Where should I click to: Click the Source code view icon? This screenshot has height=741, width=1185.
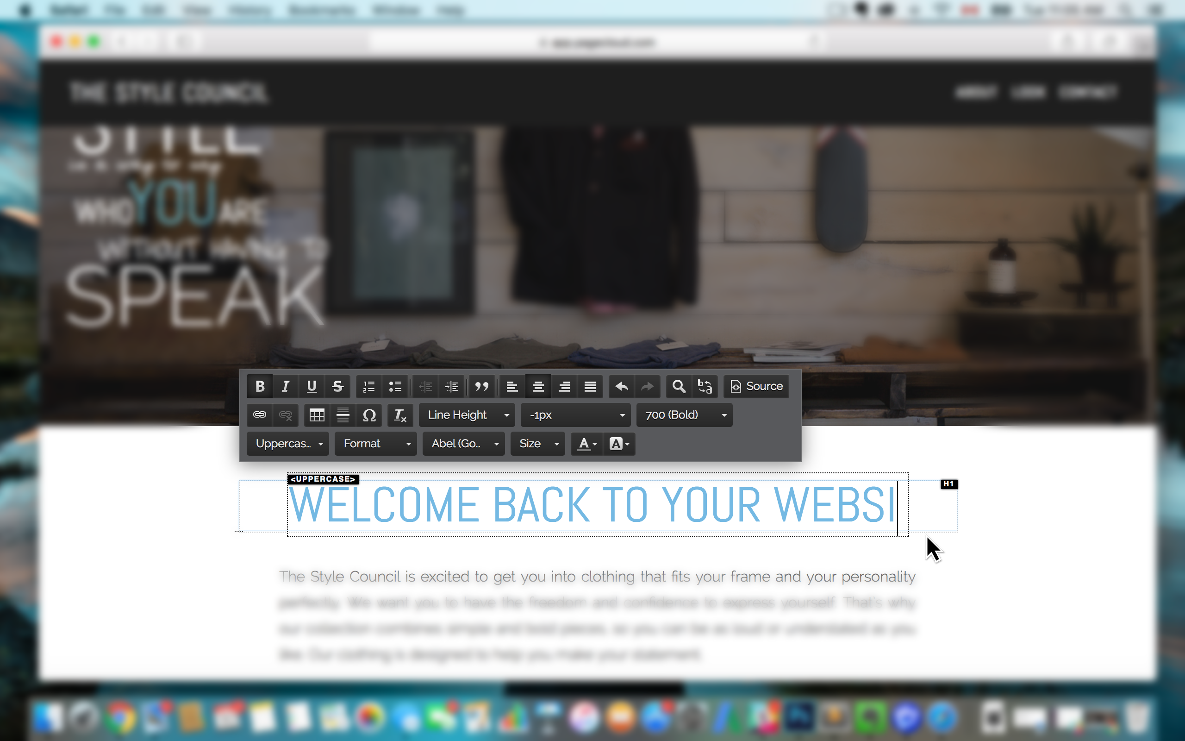point(756,386)
